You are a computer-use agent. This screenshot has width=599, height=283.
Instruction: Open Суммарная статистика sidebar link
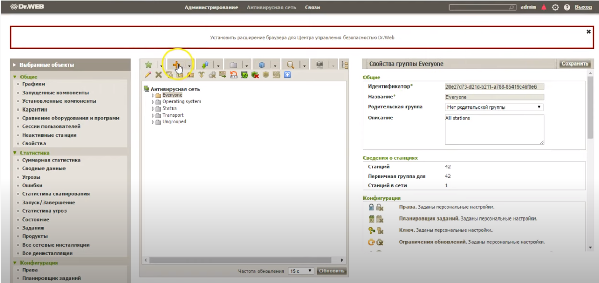pos(51,160)
